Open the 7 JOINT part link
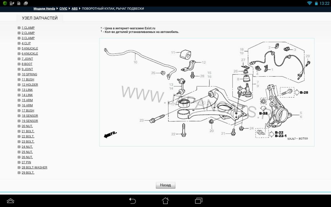Viewport: 331px width, 207px height. pyautogui.click(x=27, y=59)
